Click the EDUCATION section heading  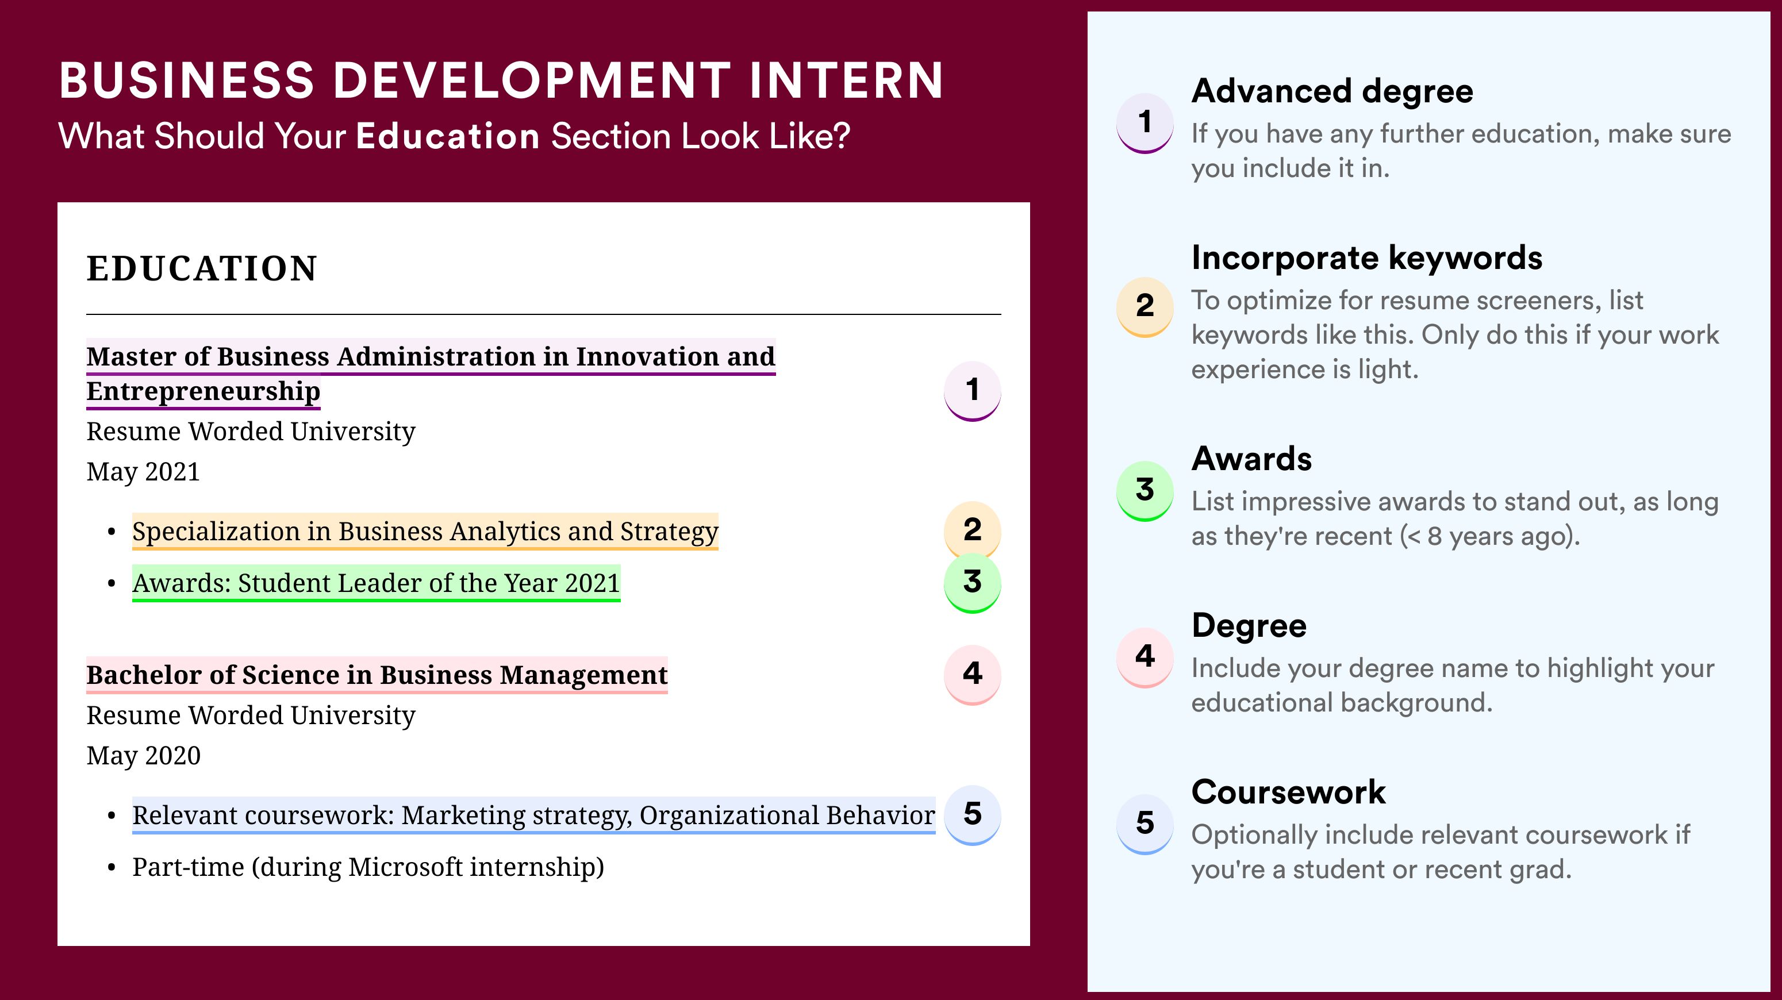202,268
